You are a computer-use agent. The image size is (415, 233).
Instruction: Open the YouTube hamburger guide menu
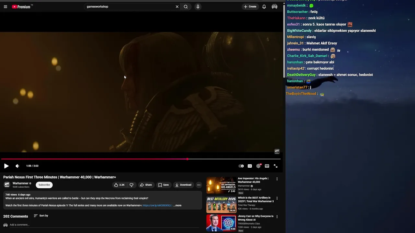[6, 6]
